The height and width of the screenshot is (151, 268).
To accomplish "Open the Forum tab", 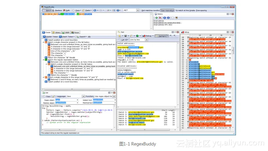I will tap(75, 32).
